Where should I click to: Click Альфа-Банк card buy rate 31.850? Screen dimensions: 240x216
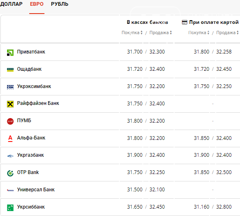pos(201,138)
